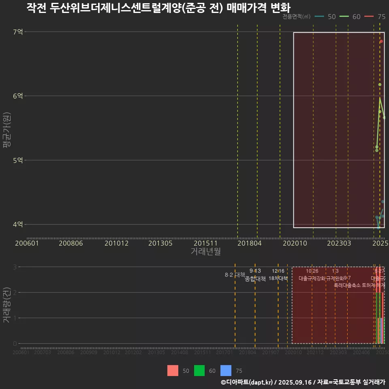The image size is (389, 389).
Task: Click the volume axis label '3'
Action: tap(15, 267)
